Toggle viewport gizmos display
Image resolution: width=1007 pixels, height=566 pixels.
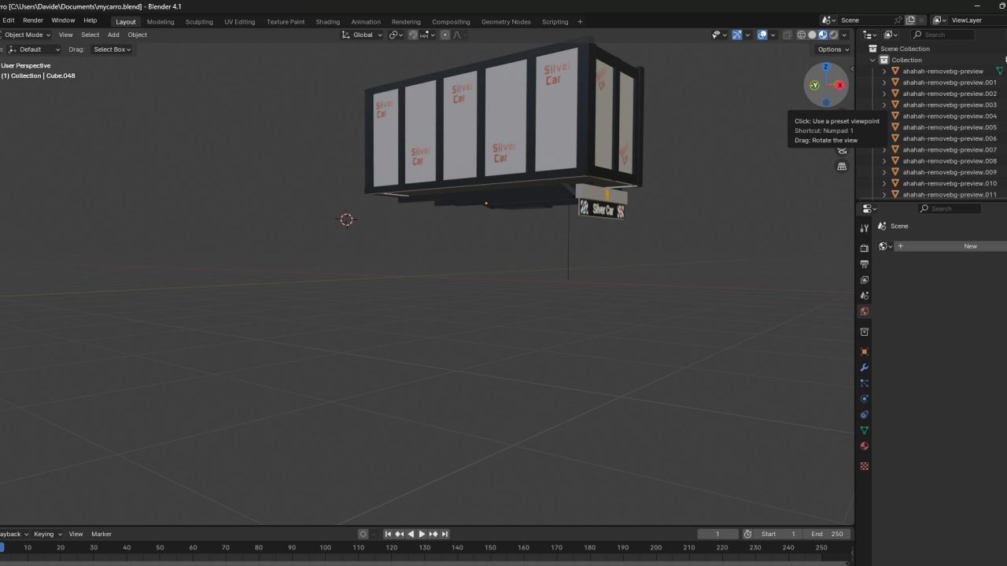(x=737, y=35)
